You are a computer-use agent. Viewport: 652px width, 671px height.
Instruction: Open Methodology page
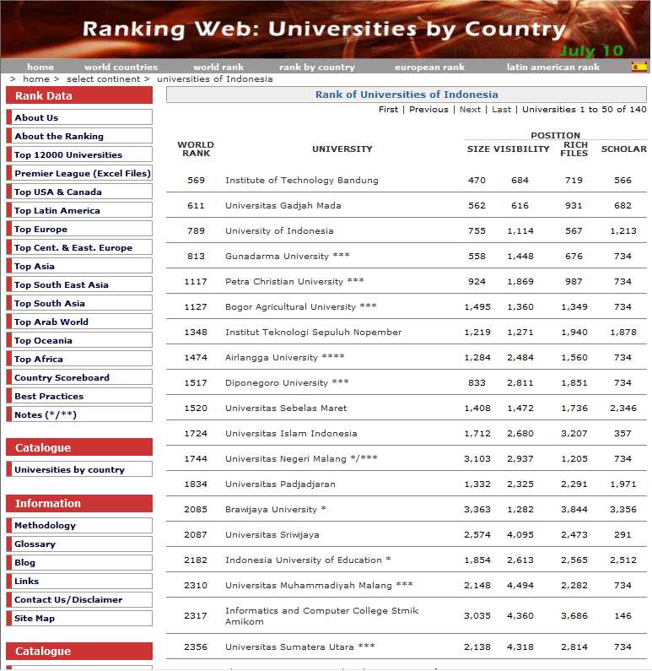tap(79, 525)
